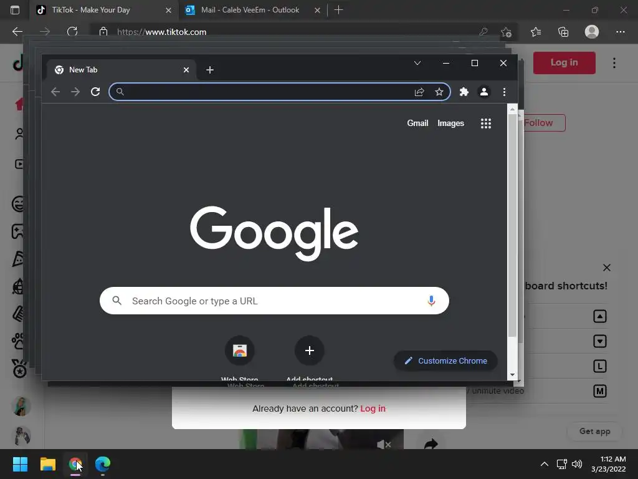Click Chrome's scroll-up arrow
This screenshot has height=479, width=638.
click(512, 109)
